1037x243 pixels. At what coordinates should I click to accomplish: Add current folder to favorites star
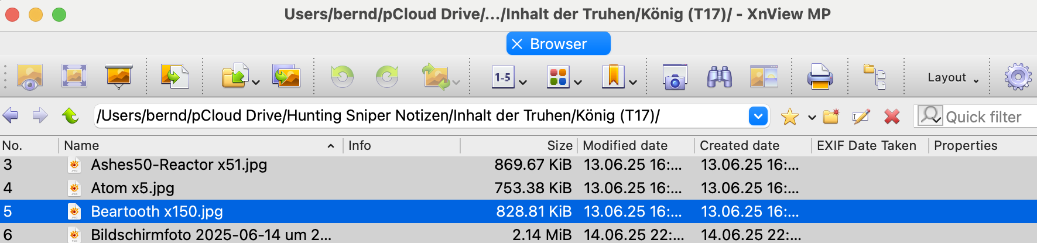pos(789,117)
